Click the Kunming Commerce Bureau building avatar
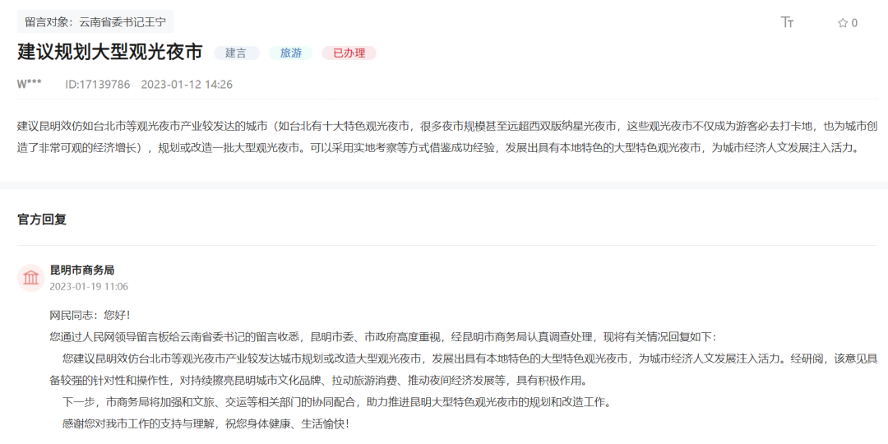This screenshot has width=888, height=444. click(x=31, y=278)
